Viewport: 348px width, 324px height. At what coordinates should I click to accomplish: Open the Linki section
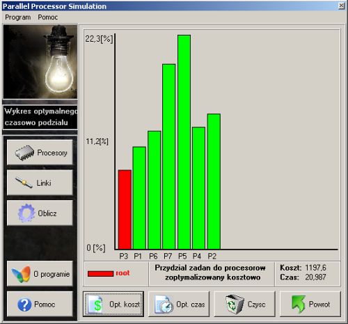pyautogui.click(x=40, y=183)
